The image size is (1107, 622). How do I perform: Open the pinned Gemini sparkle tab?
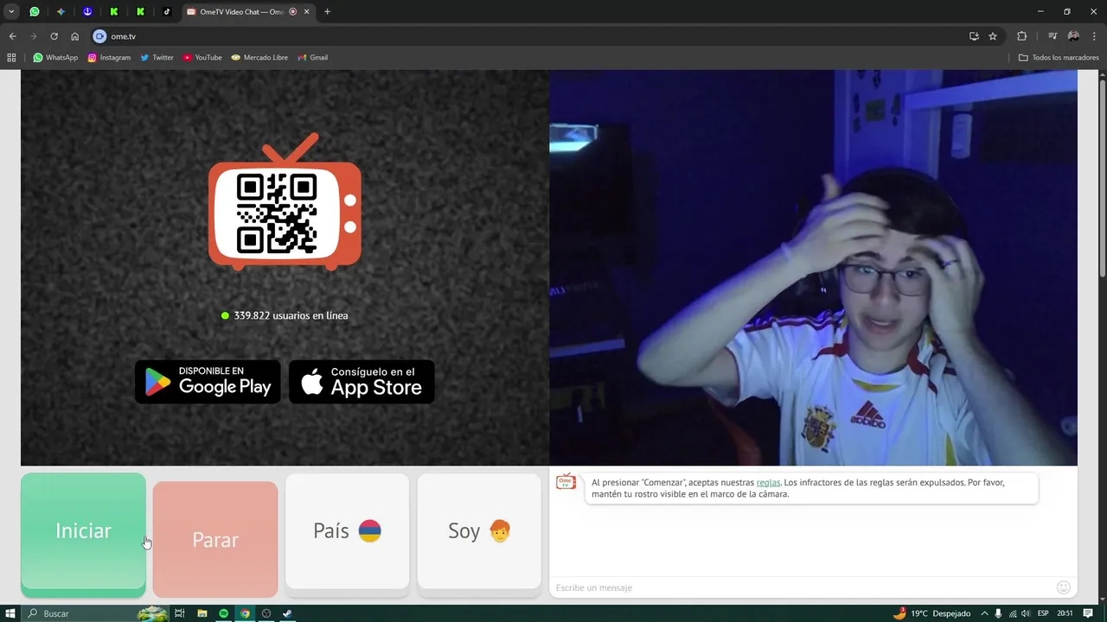coord(61,12)
